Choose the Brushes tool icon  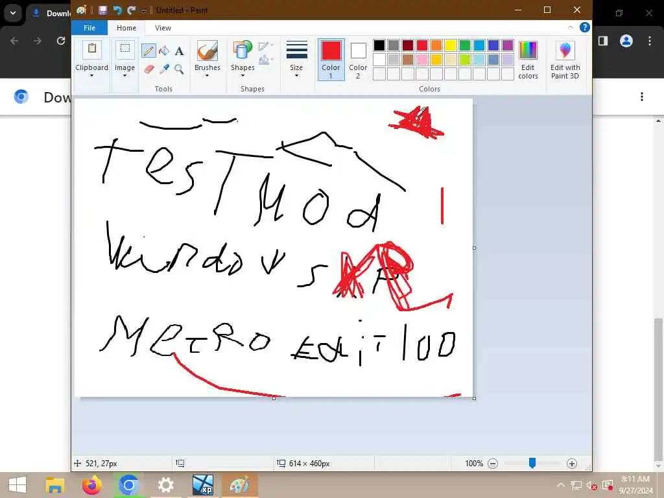(207, 51)
